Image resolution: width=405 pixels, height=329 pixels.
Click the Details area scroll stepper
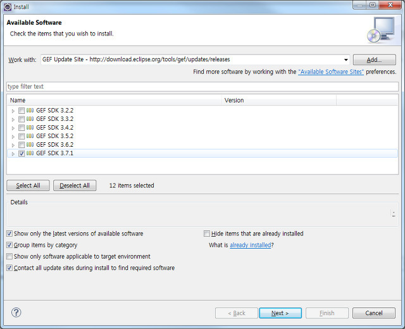click(x=394, y=214)
